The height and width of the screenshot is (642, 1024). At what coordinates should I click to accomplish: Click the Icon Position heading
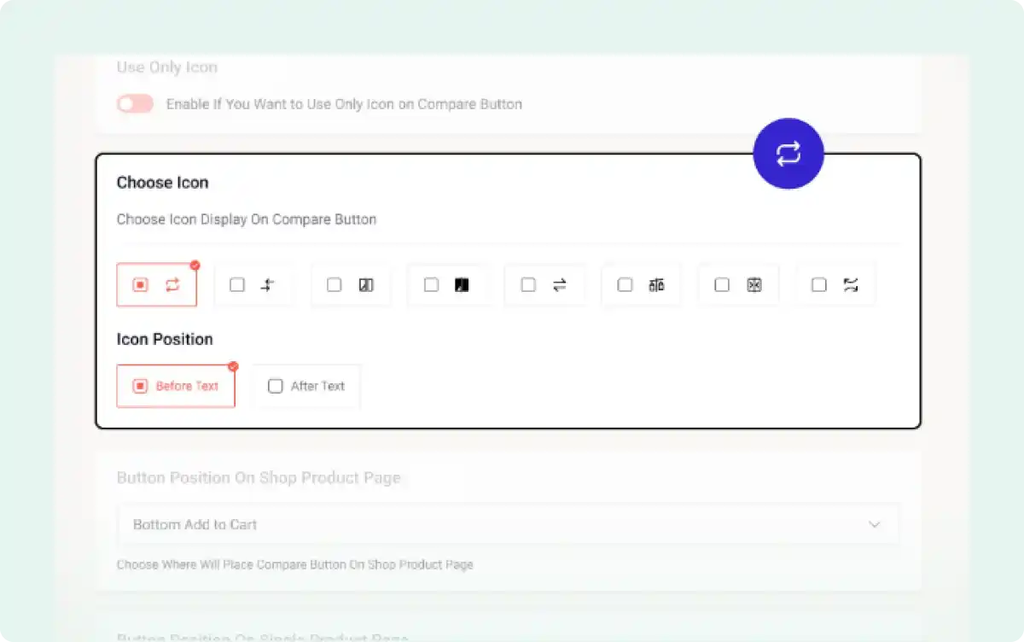point(165,339)
